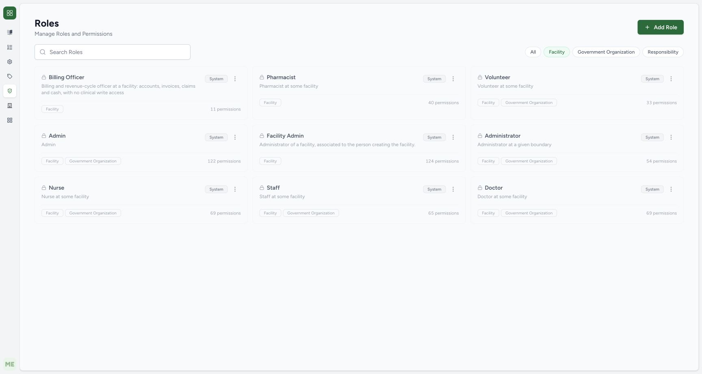The height and width of the screenshot is (374, 702).
Task: Open Staff three-dot menu
Action: (453, 189)
